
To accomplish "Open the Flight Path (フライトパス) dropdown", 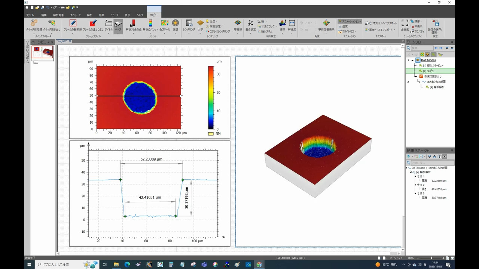I will click(347, 31).
